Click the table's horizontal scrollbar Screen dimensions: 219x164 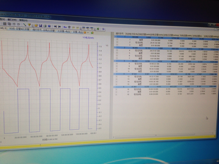point(155,135)
